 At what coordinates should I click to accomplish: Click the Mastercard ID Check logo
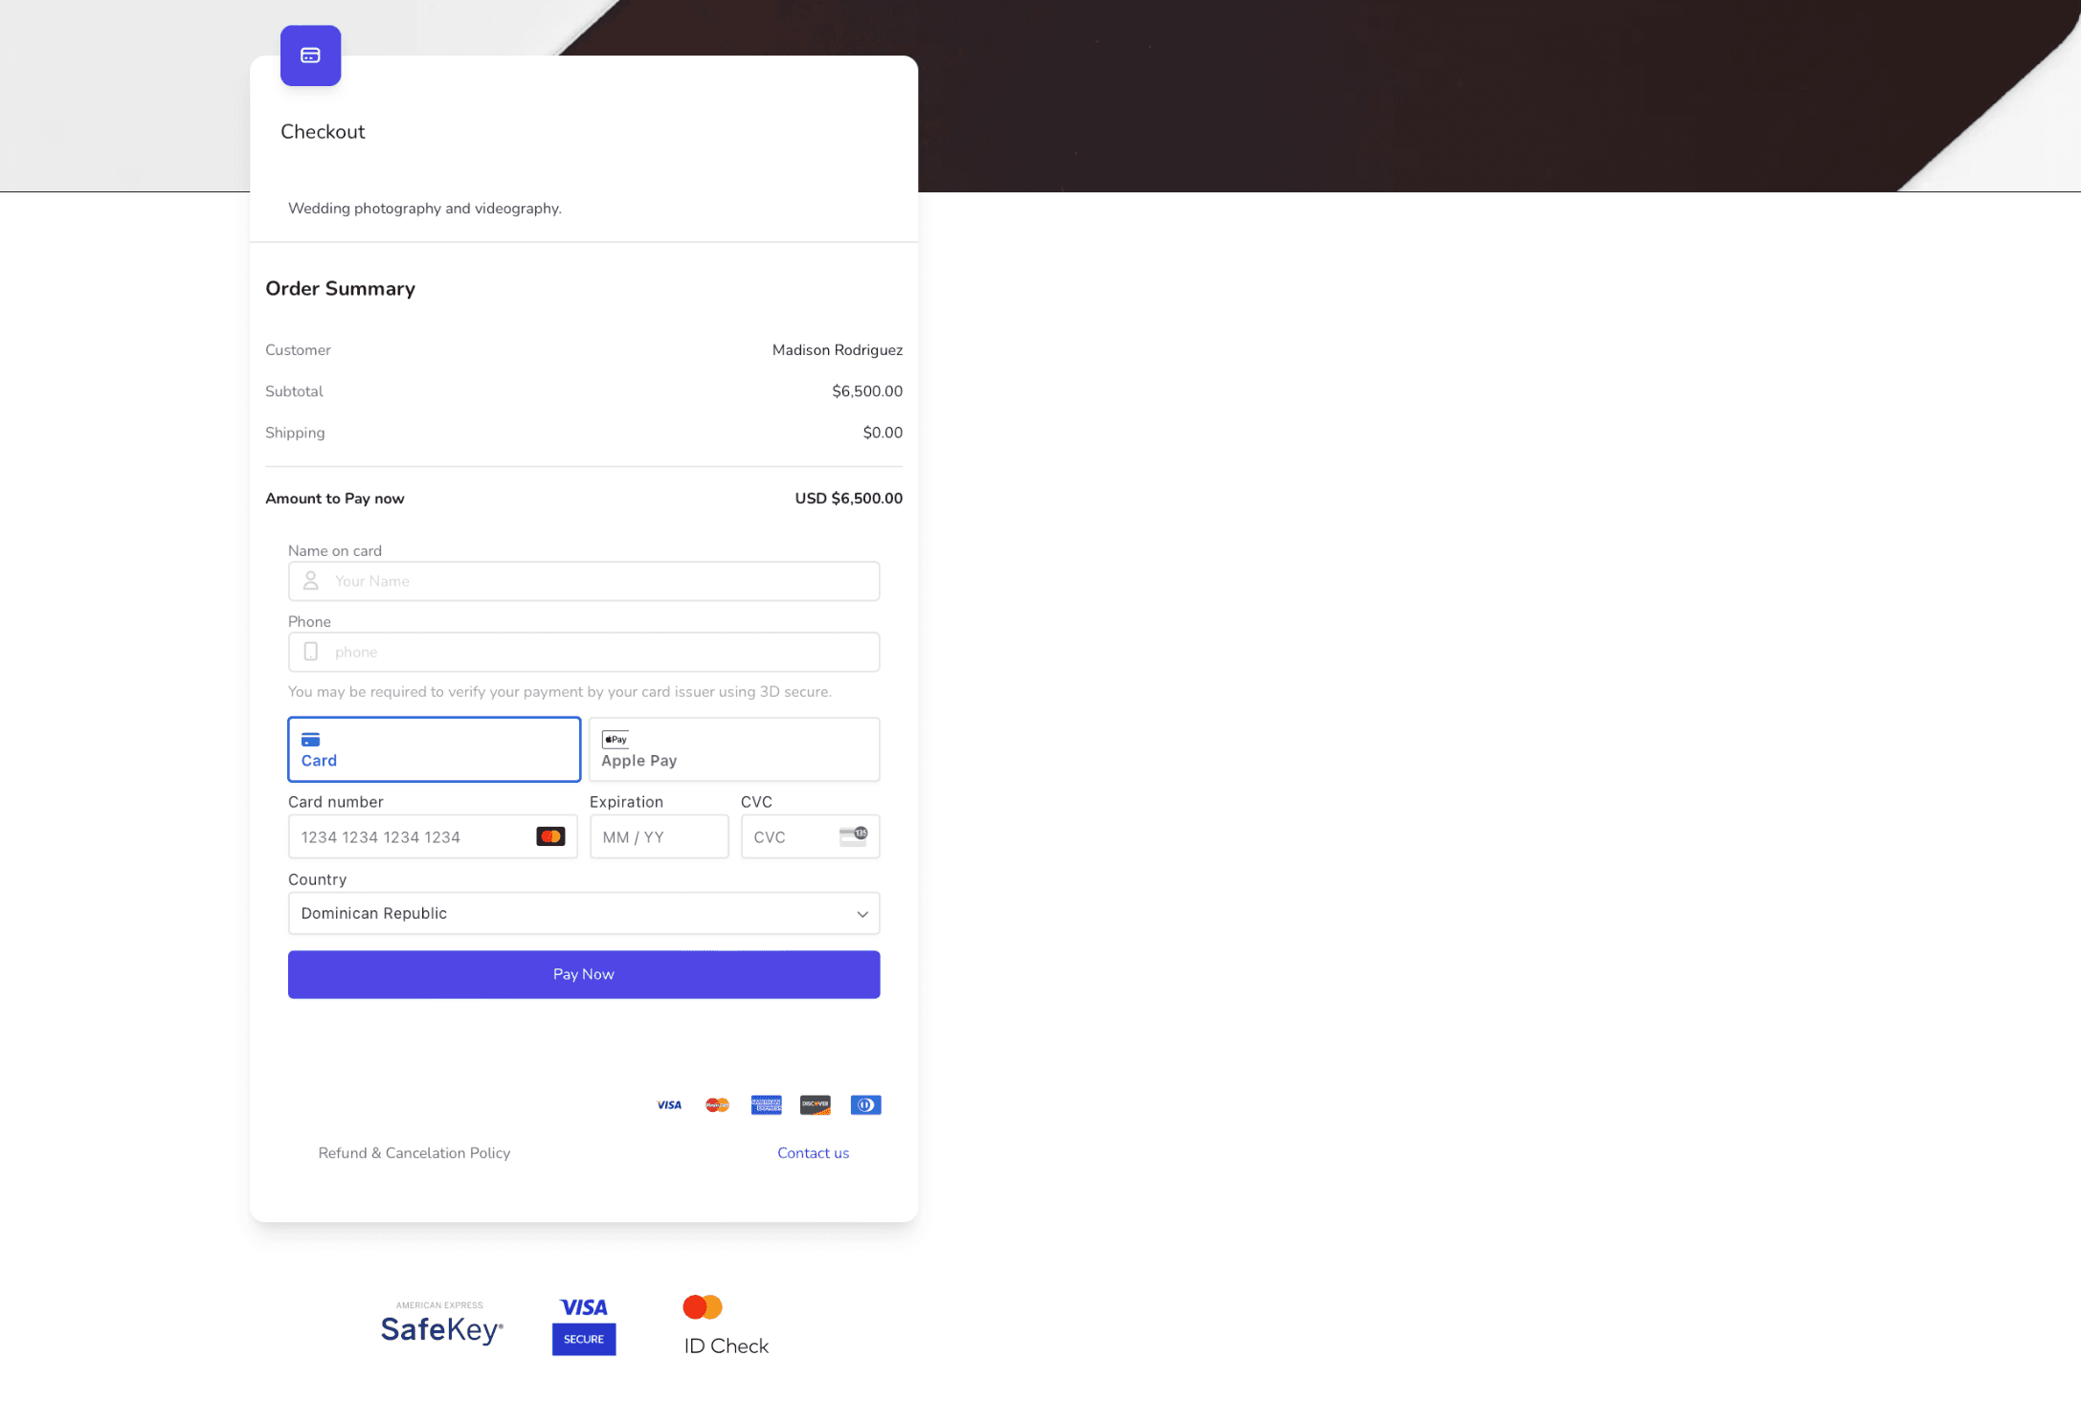725,1325
